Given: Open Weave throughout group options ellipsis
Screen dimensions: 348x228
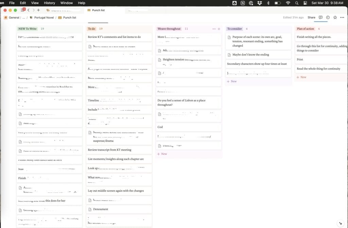Looking at the screenshot, I should click(214, 29).
